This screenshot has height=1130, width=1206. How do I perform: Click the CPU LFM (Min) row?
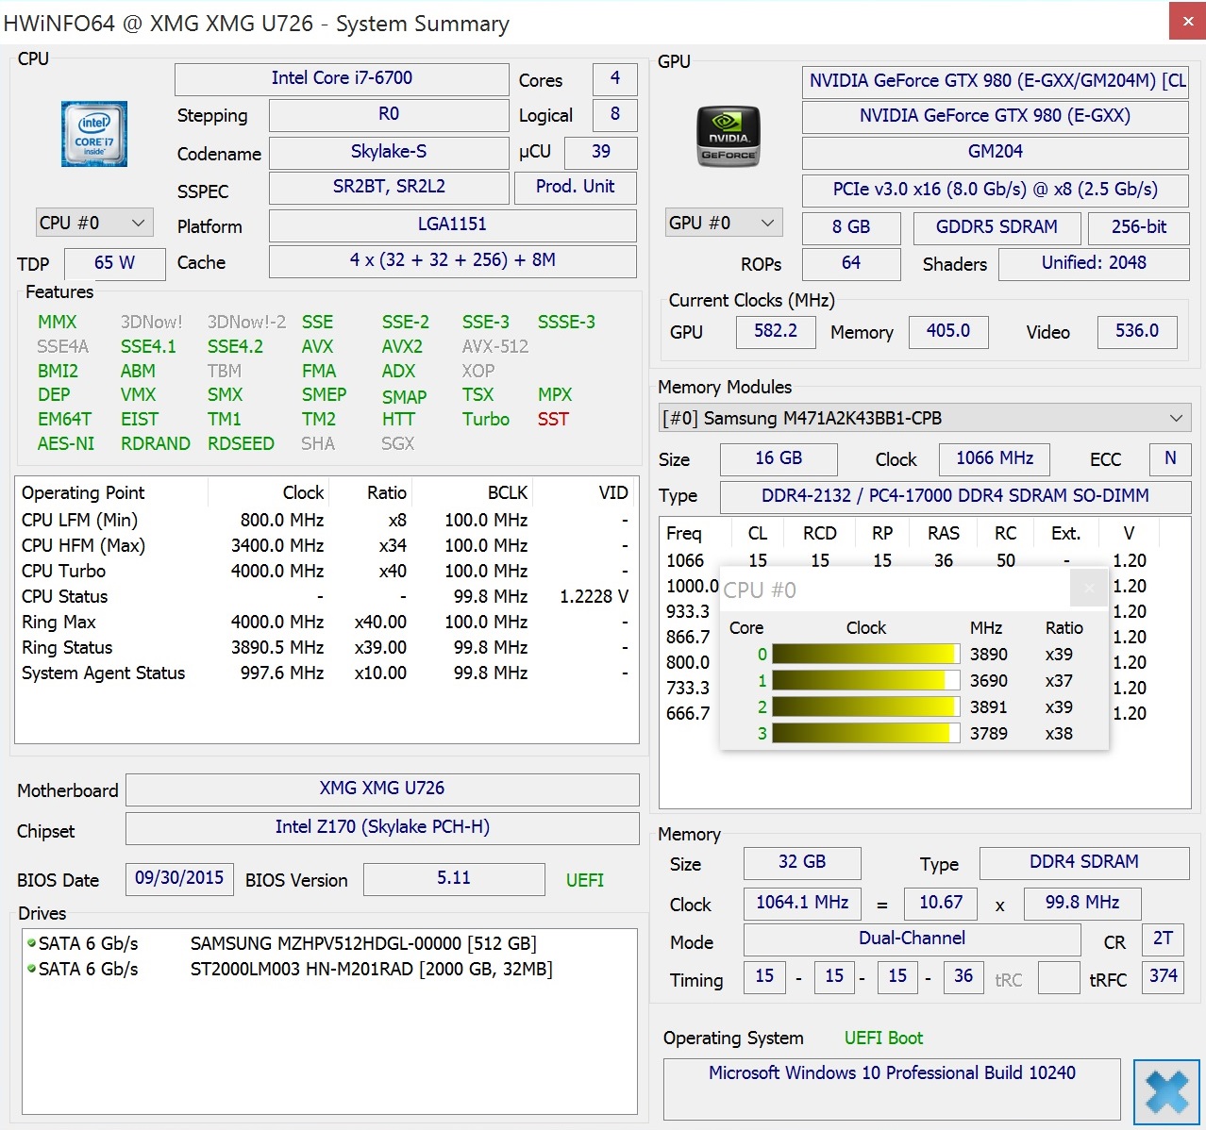[x=327, y=520]
